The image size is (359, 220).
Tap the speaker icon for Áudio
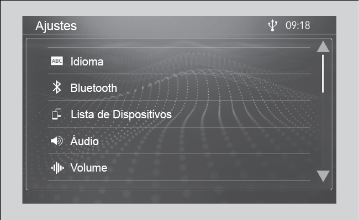[57, 141]
